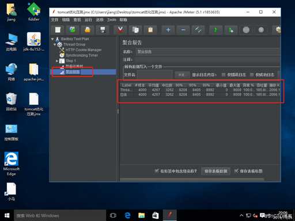Select the apache-jm folder on desktop
The width and height of the screenshot is (295, 221).
(x=33, y=72)
